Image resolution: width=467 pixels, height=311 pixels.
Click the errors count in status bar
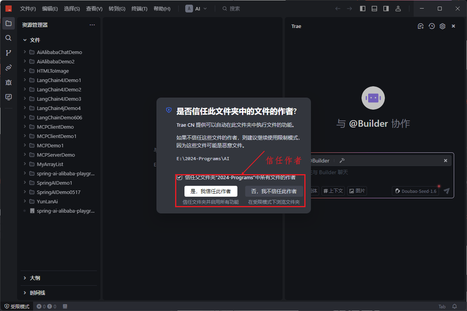click(x=42, y=306)
